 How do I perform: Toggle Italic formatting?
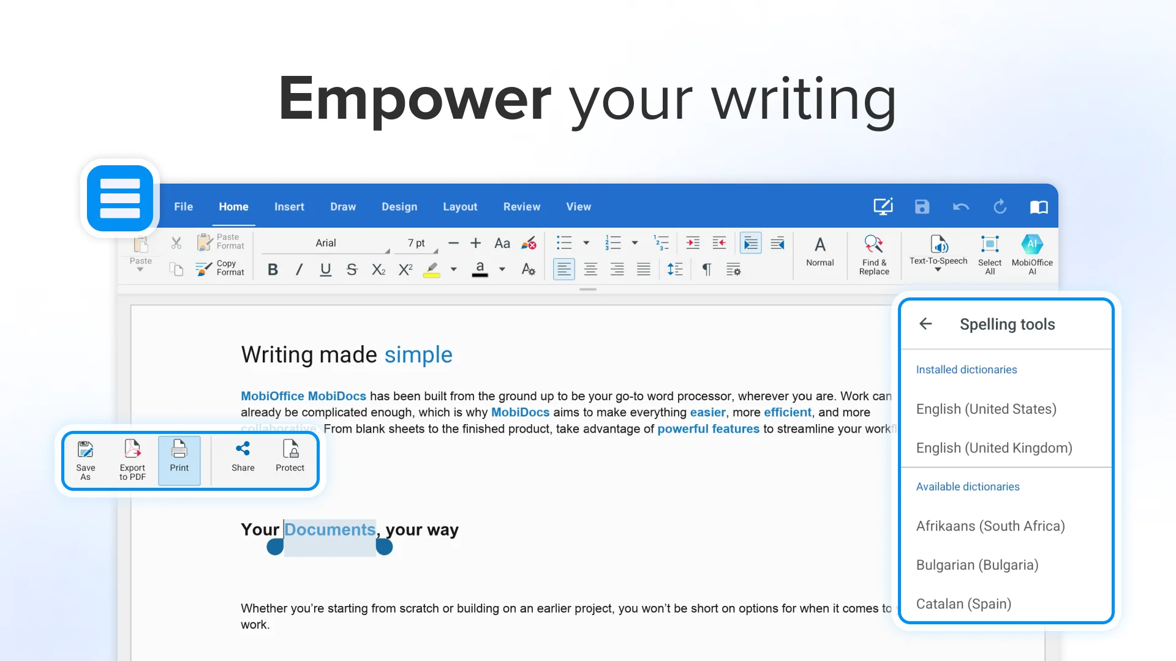pos(299,269)
